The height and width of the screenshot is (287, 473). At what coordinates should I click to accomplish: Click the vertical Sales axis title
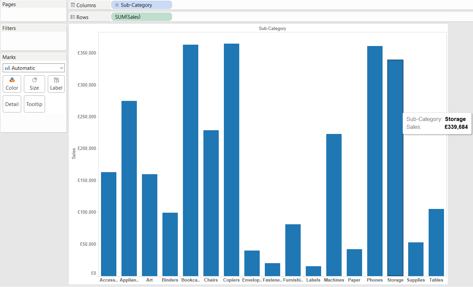coord(74,153)
